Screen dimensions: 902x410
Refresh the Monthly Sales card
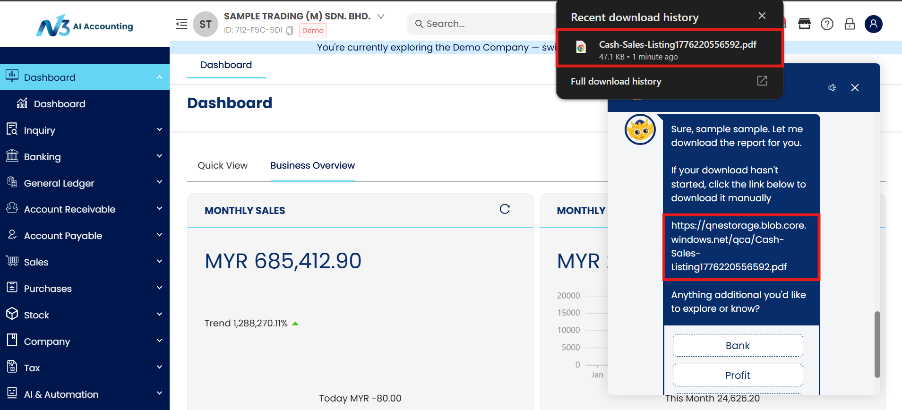pos(505,209)
